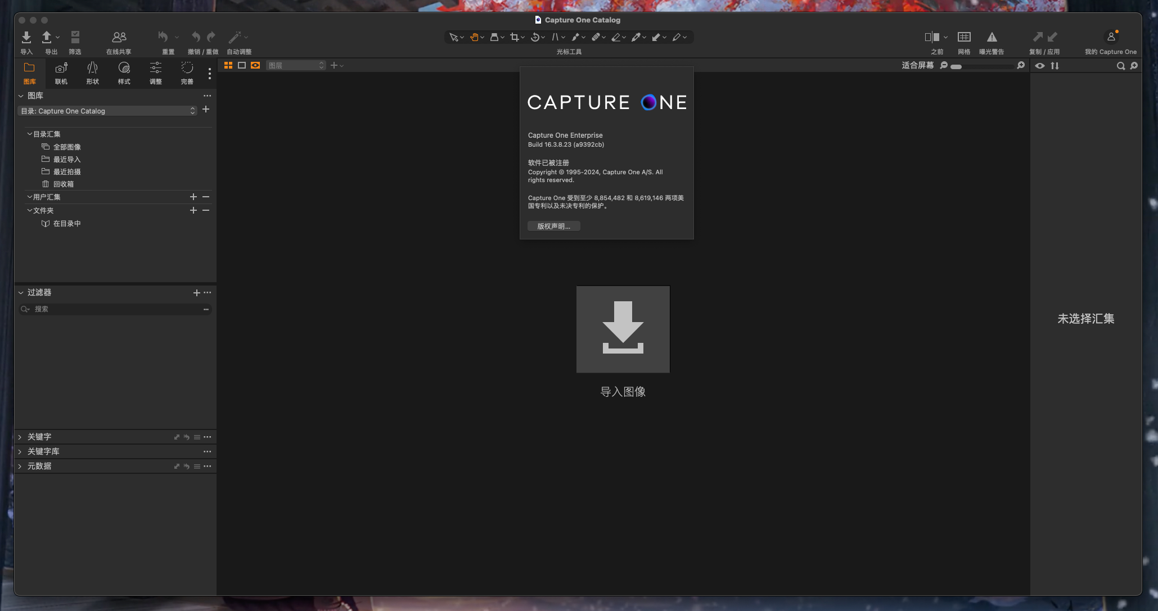The width and height of the screenshot is (1158, 611).
Task: Activate the crop tool
Action: tap(515, 37)
